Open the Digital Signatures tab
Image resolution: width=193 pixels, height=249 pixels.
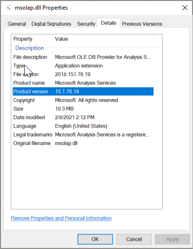point(51,24)
